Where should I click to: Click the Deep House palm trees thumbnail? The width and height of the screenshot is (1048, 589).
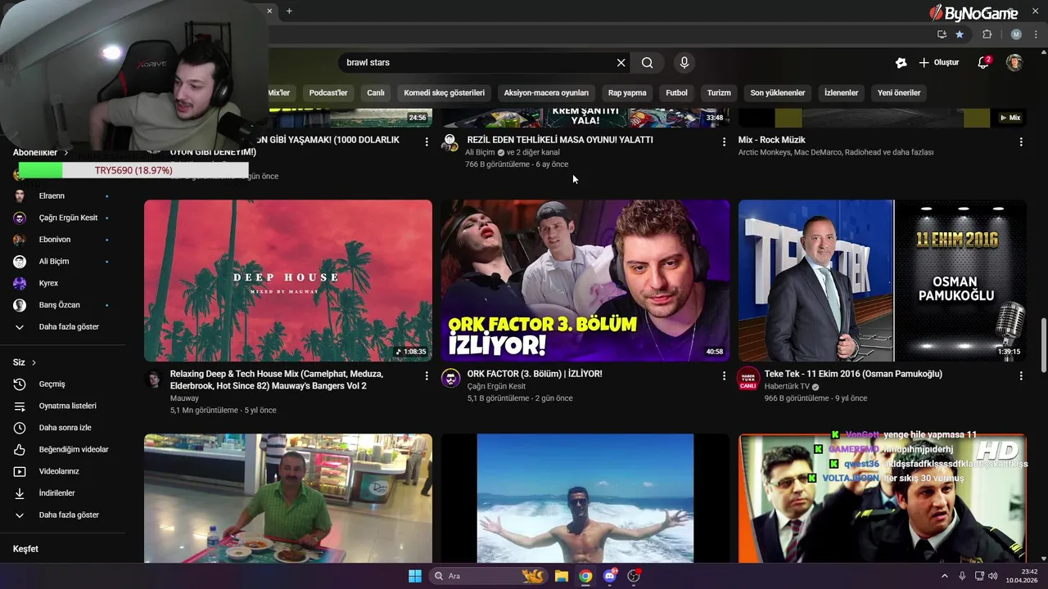coord(288,281)
